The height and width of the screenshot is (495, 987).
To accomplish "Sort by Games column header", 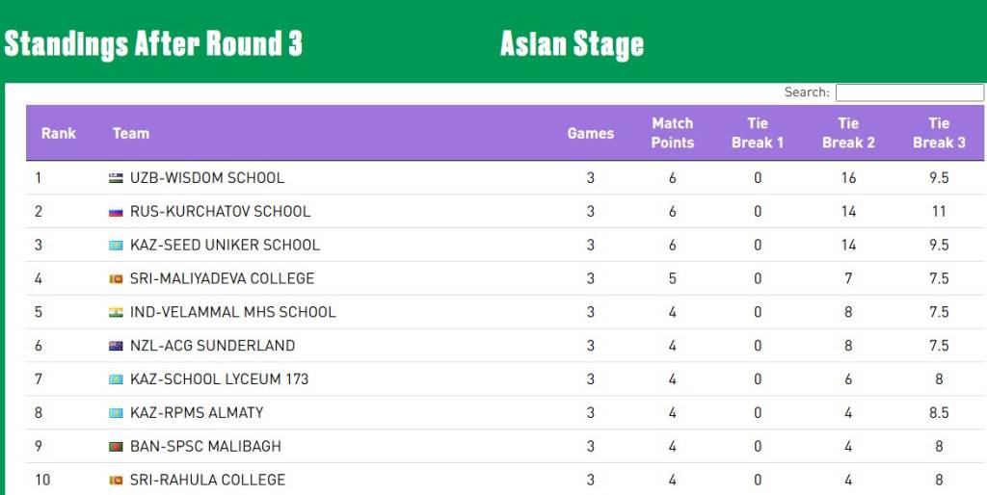I will (x=591, y=133).
